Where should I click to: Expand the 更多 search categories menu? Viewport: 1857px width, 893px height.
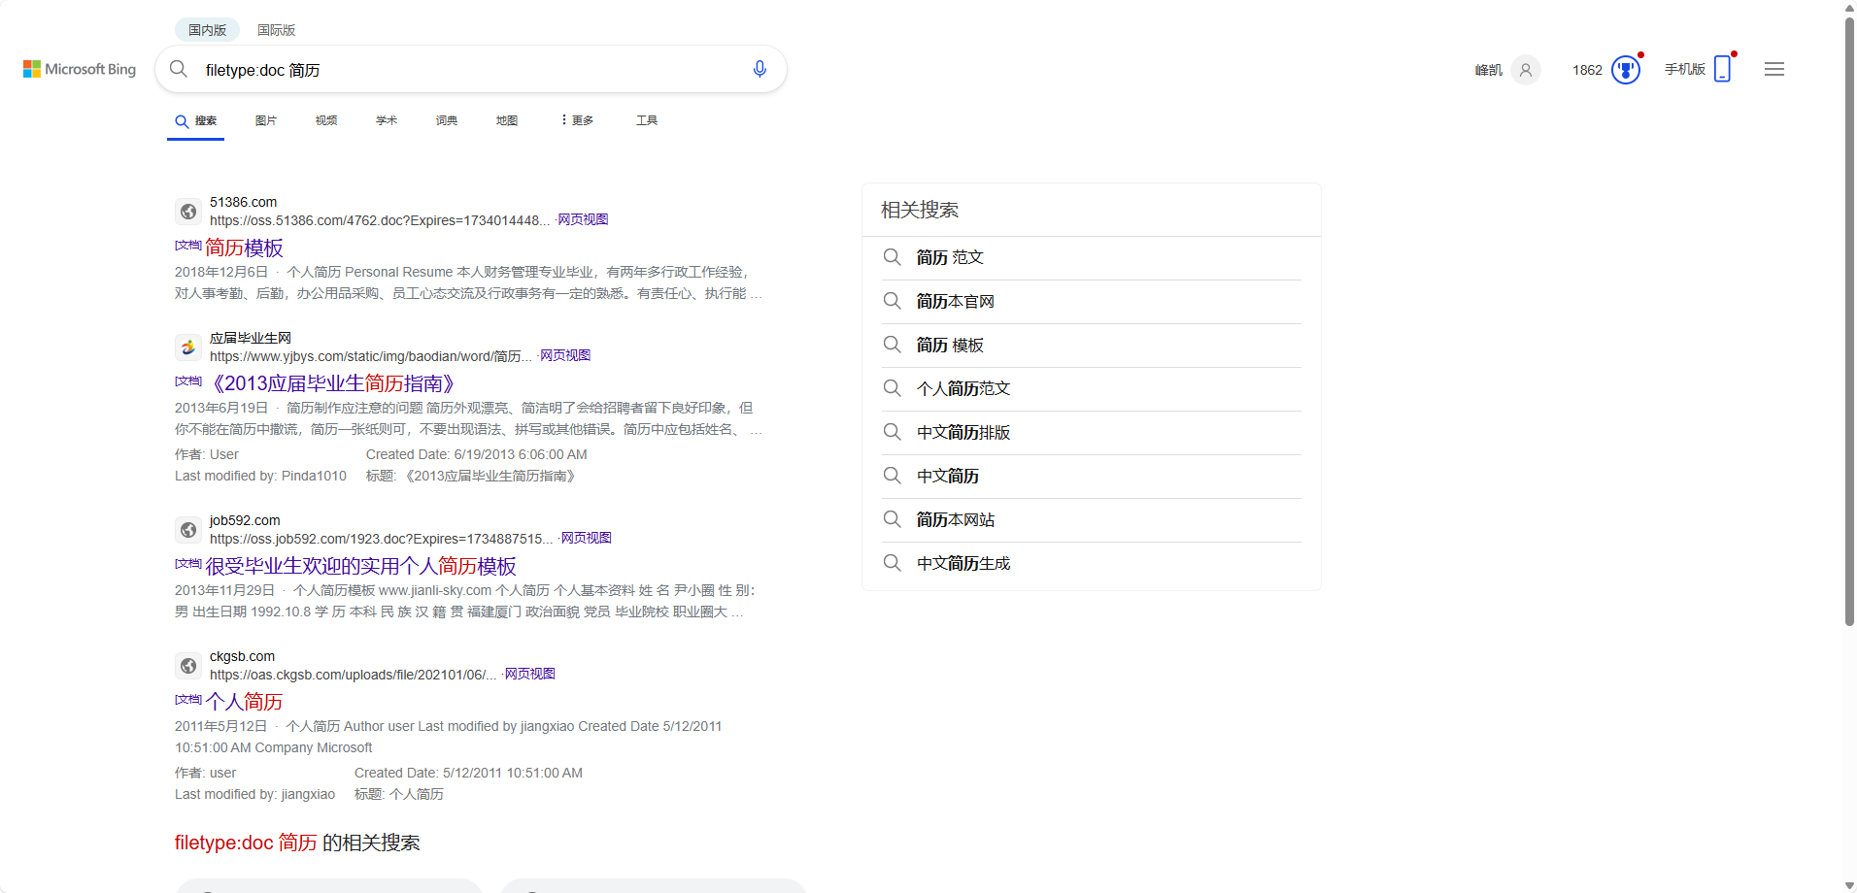(577, 120)
